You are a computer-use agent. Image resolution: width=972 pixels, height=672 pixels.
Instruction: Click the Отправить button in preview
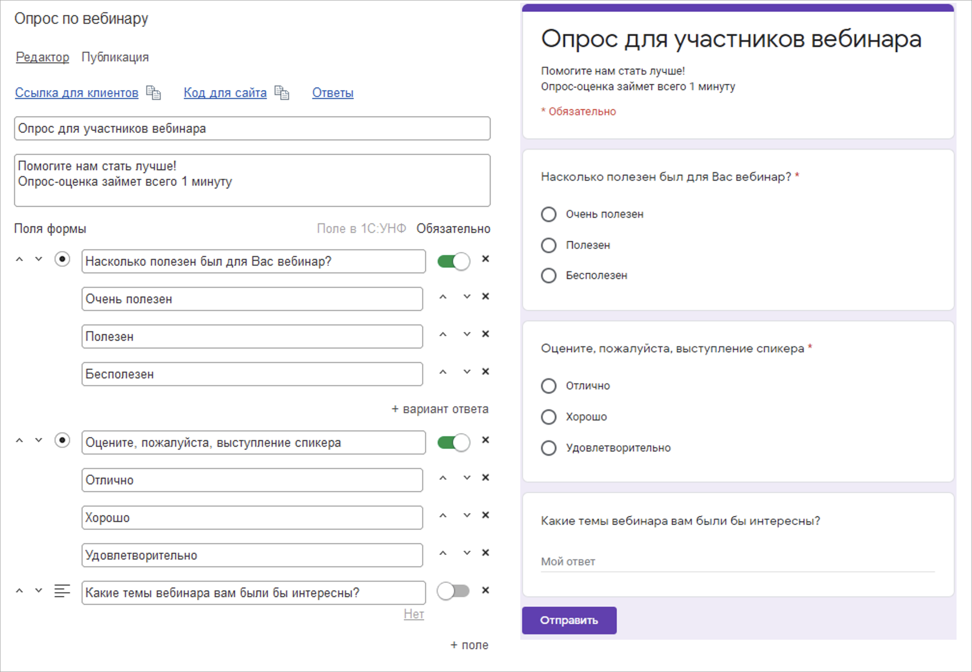569,620
